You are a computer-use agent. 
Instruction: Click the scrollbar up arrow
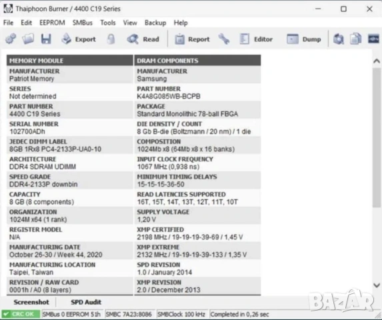point(377,61)
